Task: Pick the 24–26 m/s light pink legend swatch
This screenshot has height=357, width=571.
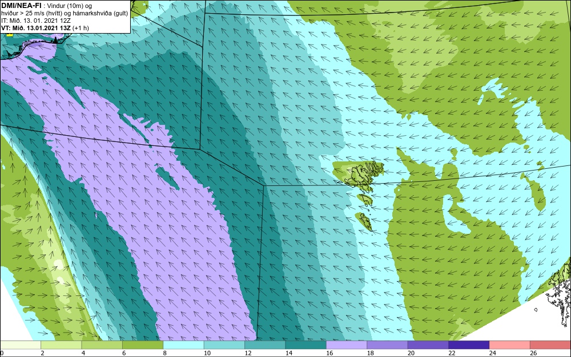Action: [x=510, y=345]
